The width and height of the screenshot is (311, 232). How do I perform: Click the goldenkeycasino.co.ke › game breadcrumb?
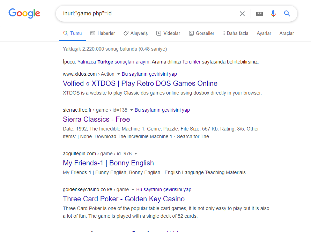coord(96,189)
